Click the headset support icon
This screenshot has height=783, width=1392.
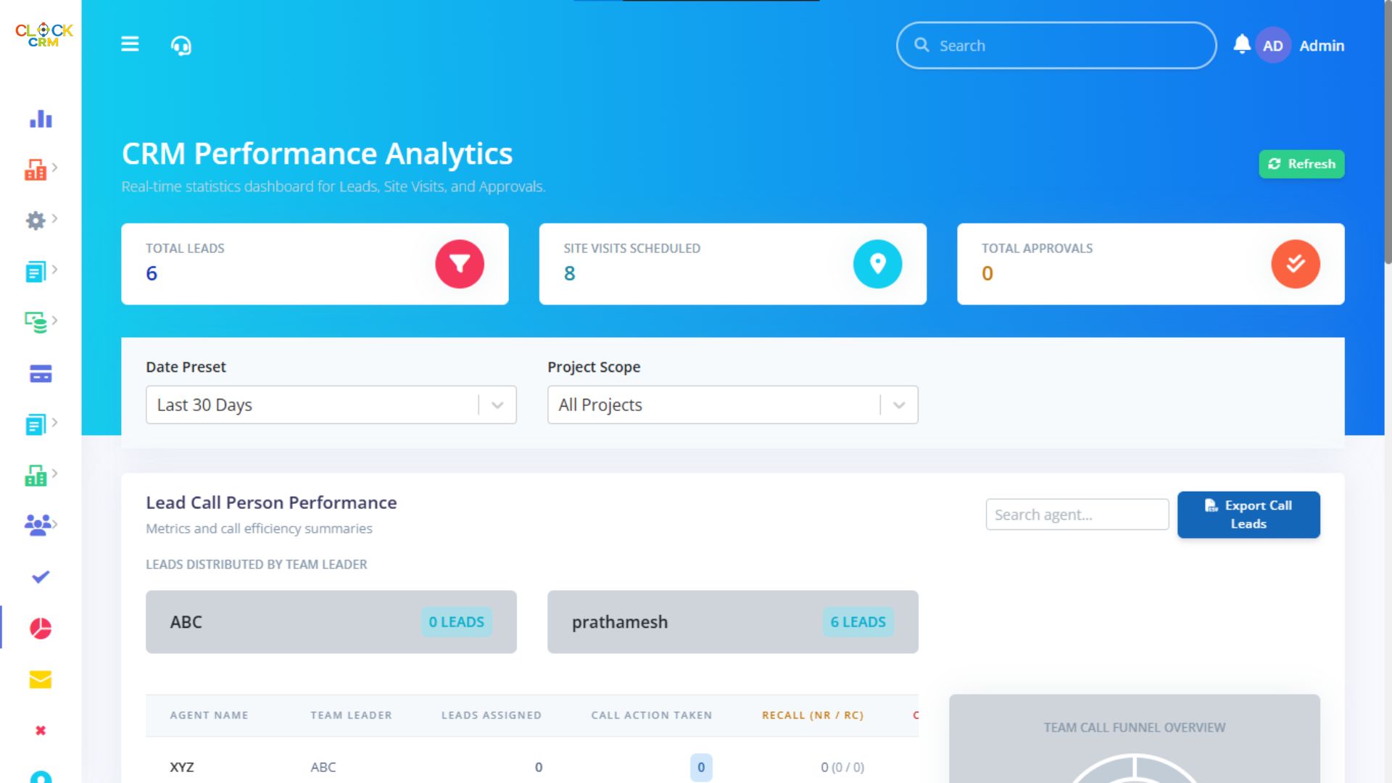point(181,46)
